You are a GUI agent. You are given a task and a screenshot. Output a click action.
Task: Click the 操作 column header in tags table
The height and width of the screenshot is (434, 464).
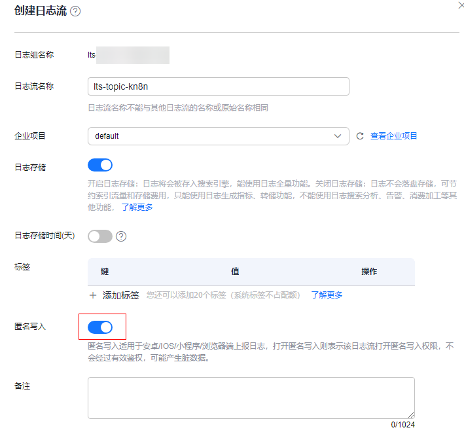tap(369, 272)
